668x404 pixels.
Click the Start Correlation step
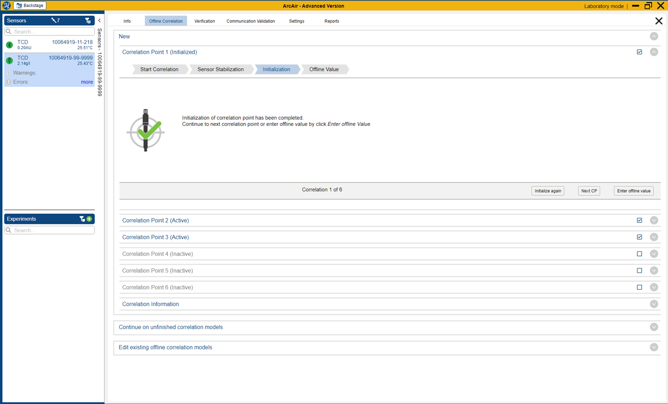[159, 69]
